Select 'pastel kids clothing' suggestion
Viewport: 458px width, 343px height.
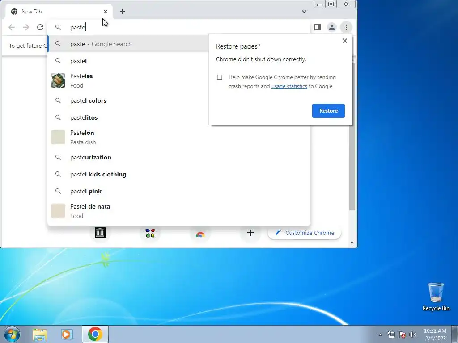click(x=179, y=175)
